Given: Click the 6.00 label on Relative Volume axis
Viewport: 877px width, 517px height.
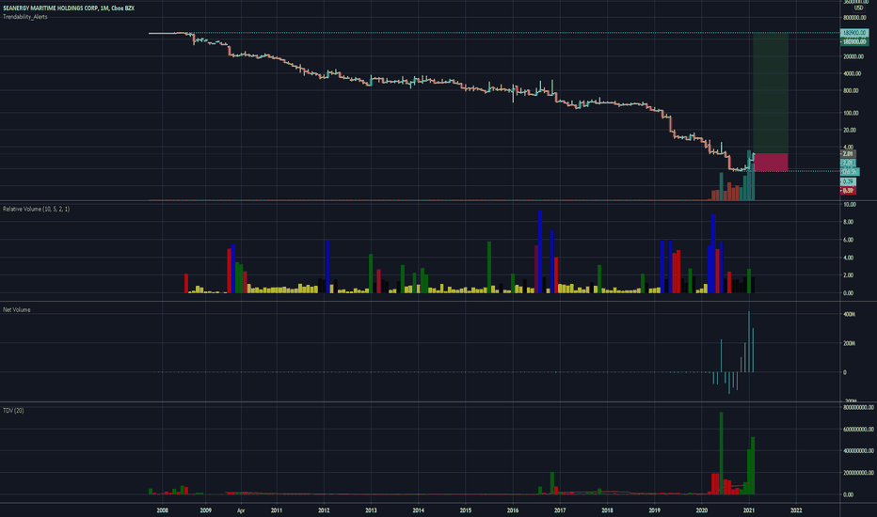Looking at the screenshot, I should (848, 240).
